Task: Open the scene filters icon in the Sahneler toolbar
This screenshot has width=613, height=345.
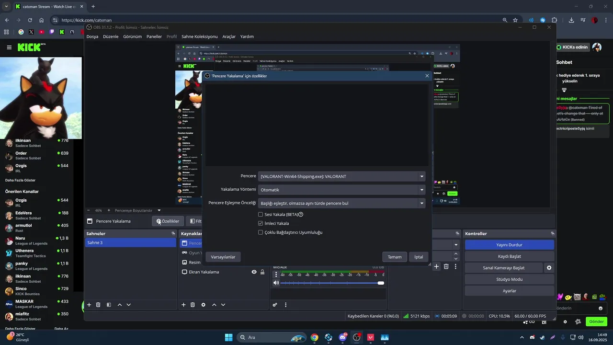Action: tap(109, 305)
